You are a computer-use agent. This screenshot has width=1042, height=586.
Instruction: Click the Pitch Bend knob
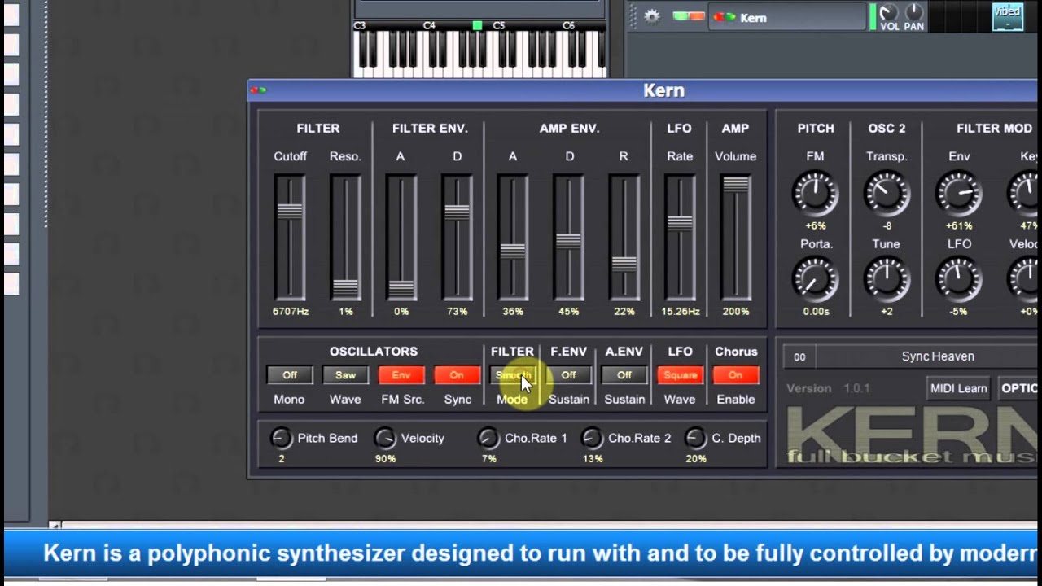click(x=281, y=438)
